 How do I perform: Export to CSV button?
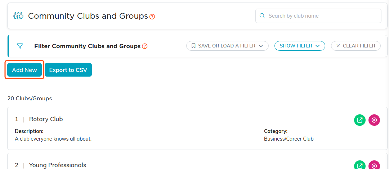pos(68,70)
